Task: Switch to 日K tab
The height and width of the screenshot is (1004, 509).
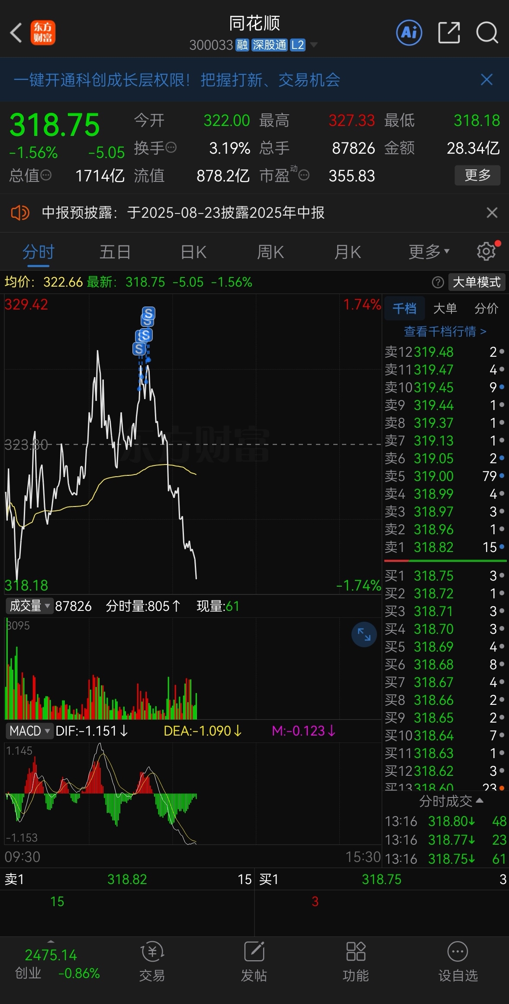Action: (193, 252)
